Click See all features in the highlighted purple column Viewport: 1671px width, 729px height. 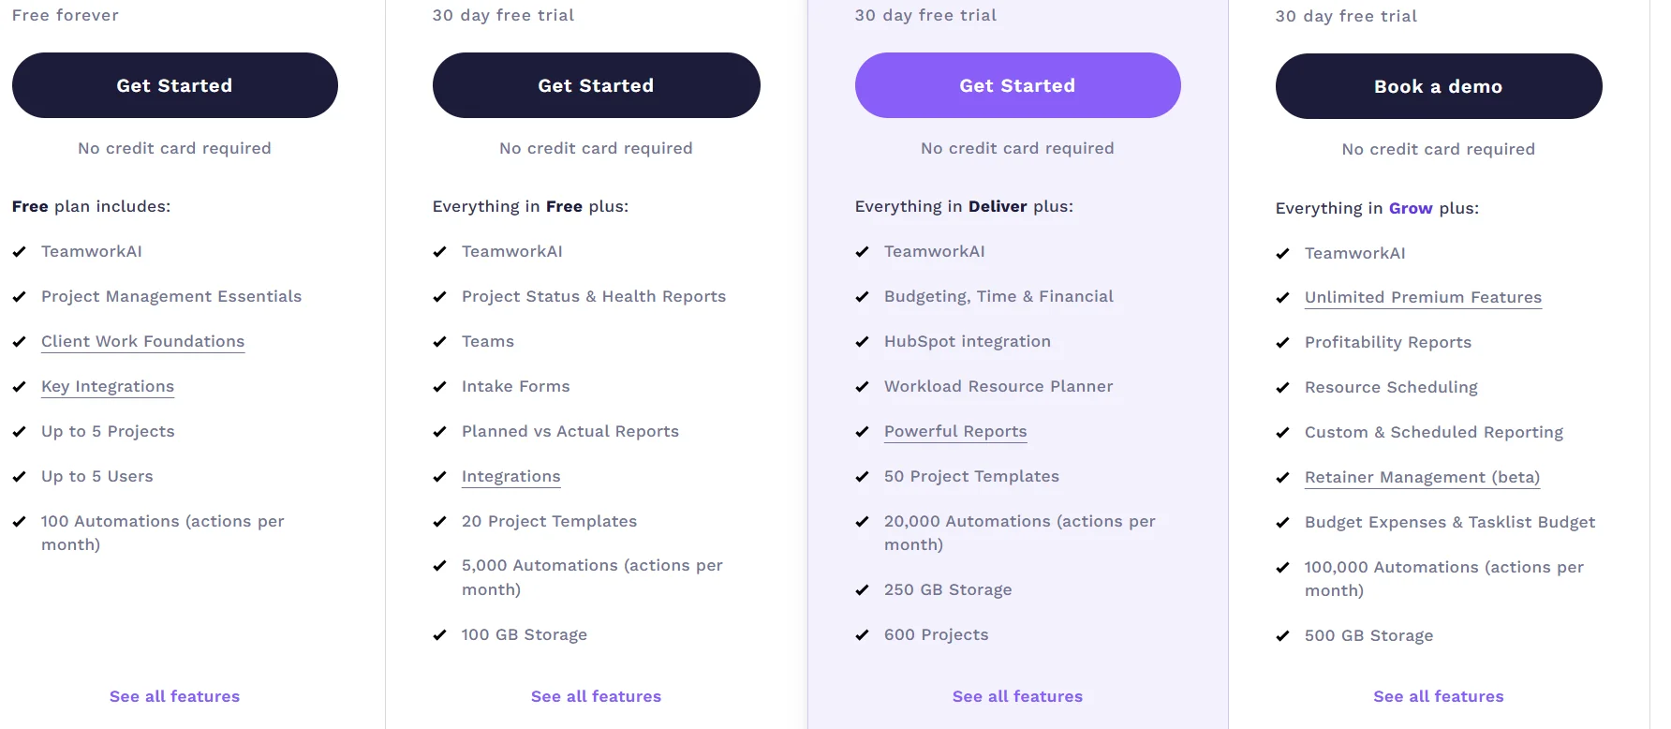click(1017, 696)
